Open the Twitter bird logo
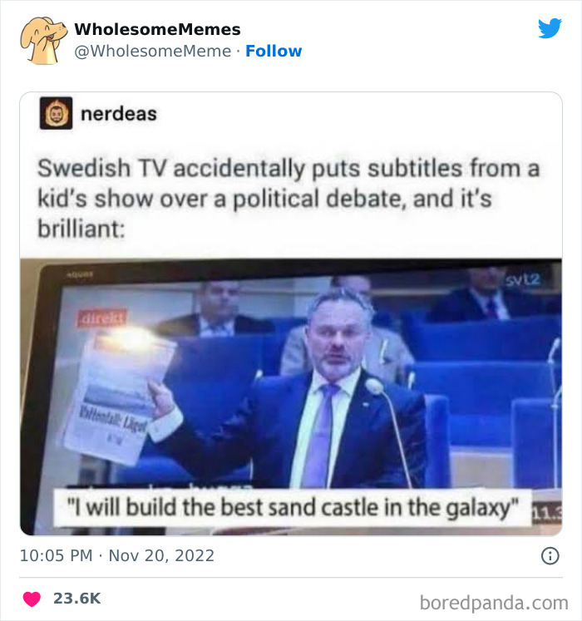 pos(550,29)
